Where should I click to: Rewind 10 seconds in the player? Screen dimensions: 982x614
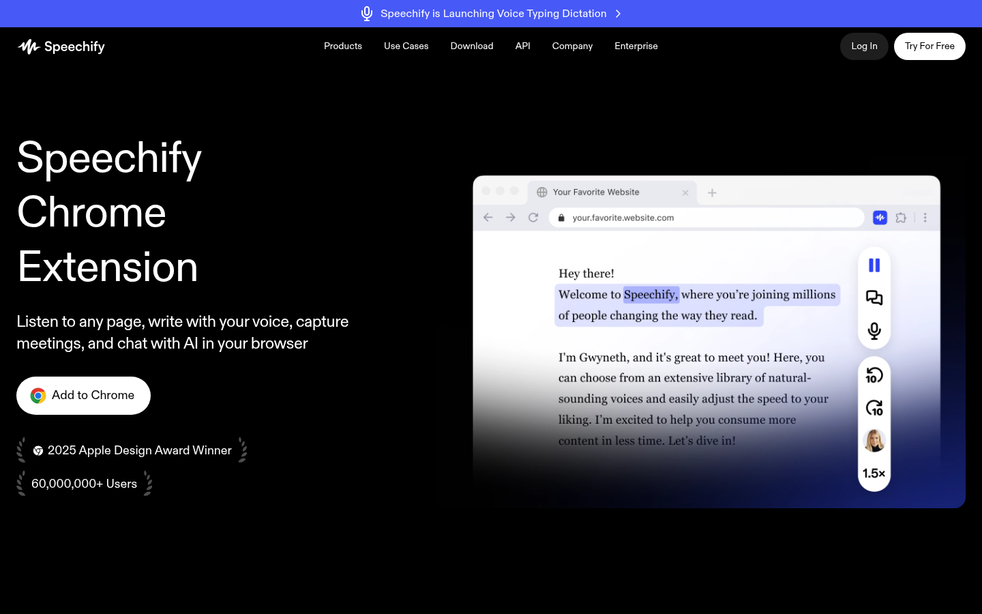[874, 375]
